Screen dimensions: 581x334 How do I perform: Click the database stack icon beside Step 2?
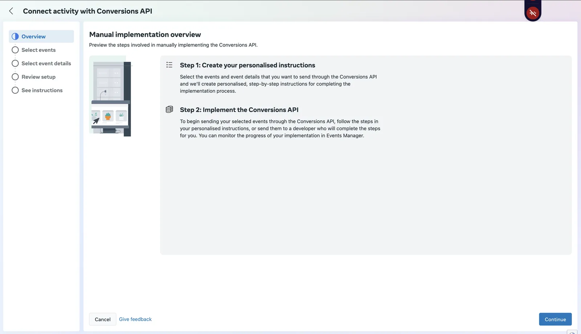click(169, 109)
